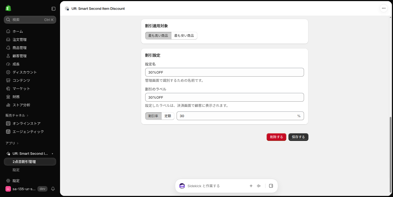This screenshot has height=197, width=393.
Task: Select 最も安い商品 as discount target
Action: click(184, 36)
